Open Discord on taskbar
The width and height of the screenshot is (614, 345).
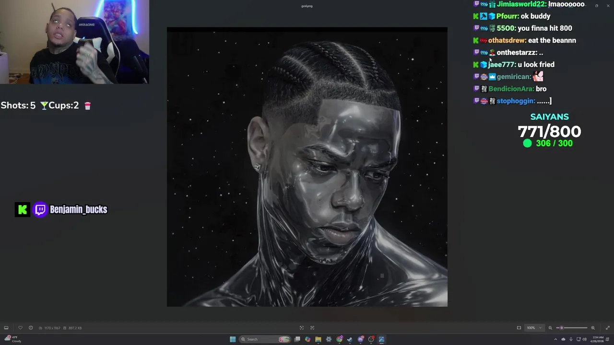tap(361, 339)
